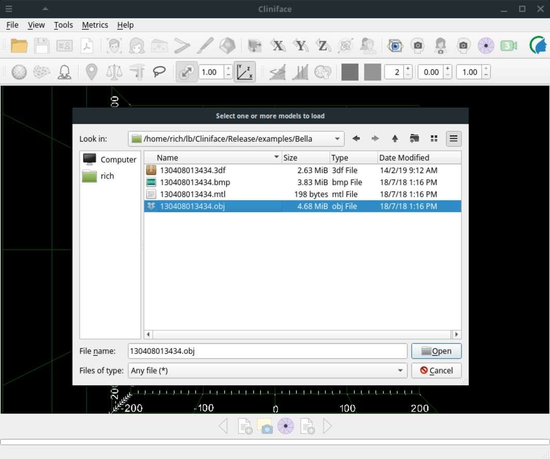Select the 130408013434.3df file
This screenshot has height=459, width=550.
tap(193, 170)
